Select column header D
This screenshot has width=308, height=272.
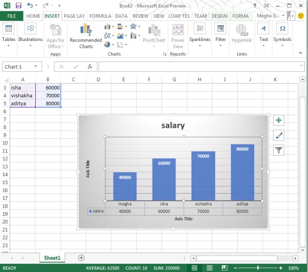click(99, 79)
